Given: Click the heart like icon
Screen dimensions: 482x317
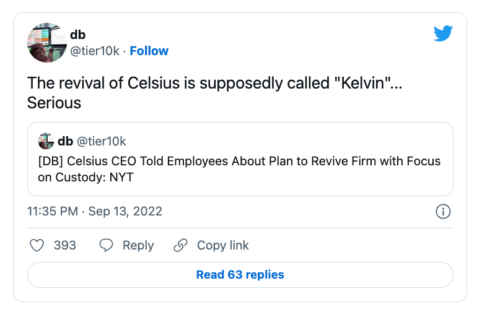Looking at the screenshot, I should (37, 245).
